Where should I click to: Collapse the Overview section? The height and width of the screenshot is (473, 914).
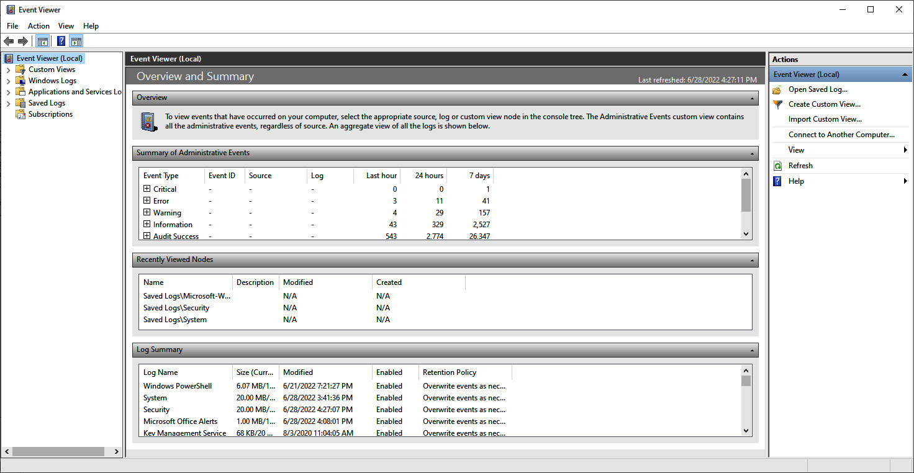coord(753,98)
